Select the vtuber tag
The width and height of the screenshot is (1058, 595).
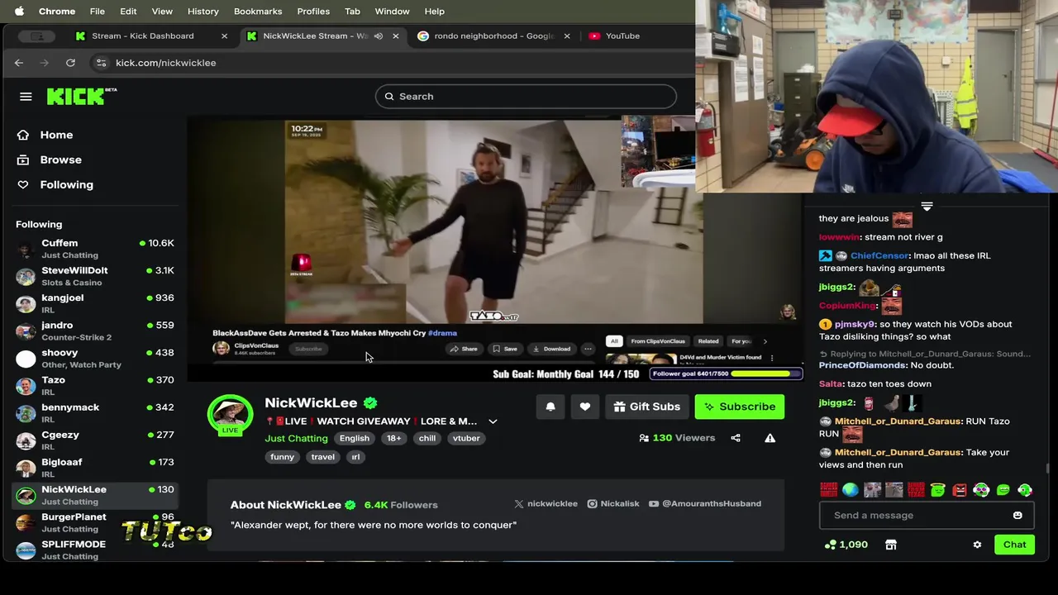(x=466, y=438)
